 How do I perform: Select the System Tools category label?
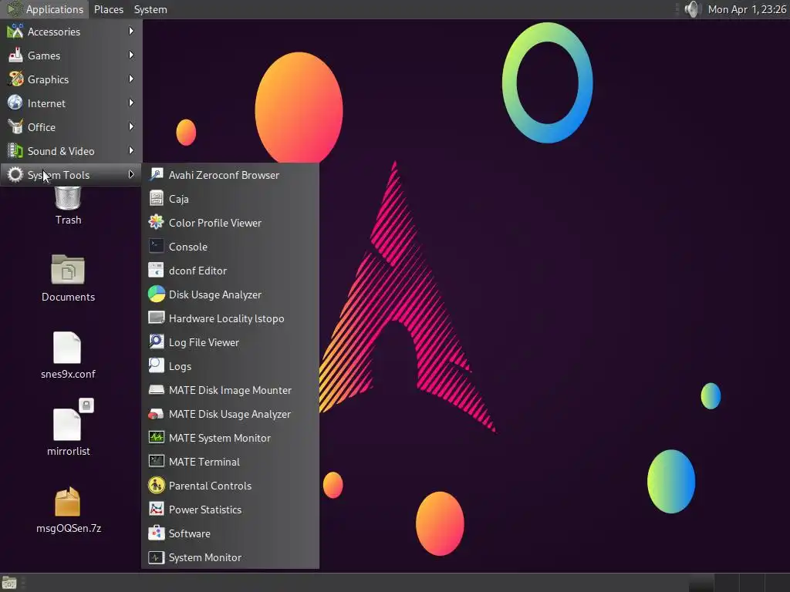coord(59,175)
